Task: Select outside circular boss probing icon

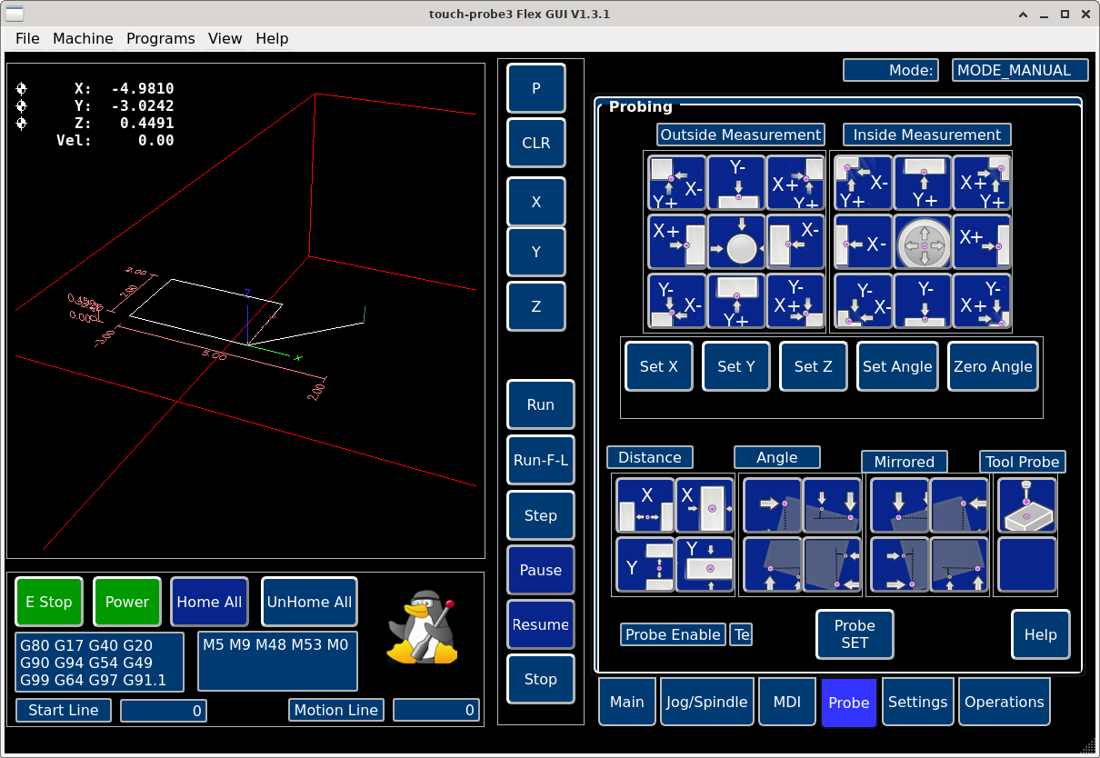Action: pos(736,243)
